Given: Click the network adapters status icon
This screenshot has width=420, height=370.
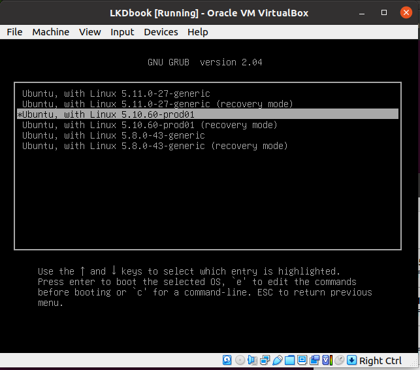Looking at the screenshot, I should 265,360.
